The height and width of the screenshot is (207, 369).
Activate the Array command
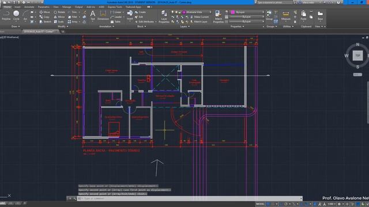coord(73,22)
